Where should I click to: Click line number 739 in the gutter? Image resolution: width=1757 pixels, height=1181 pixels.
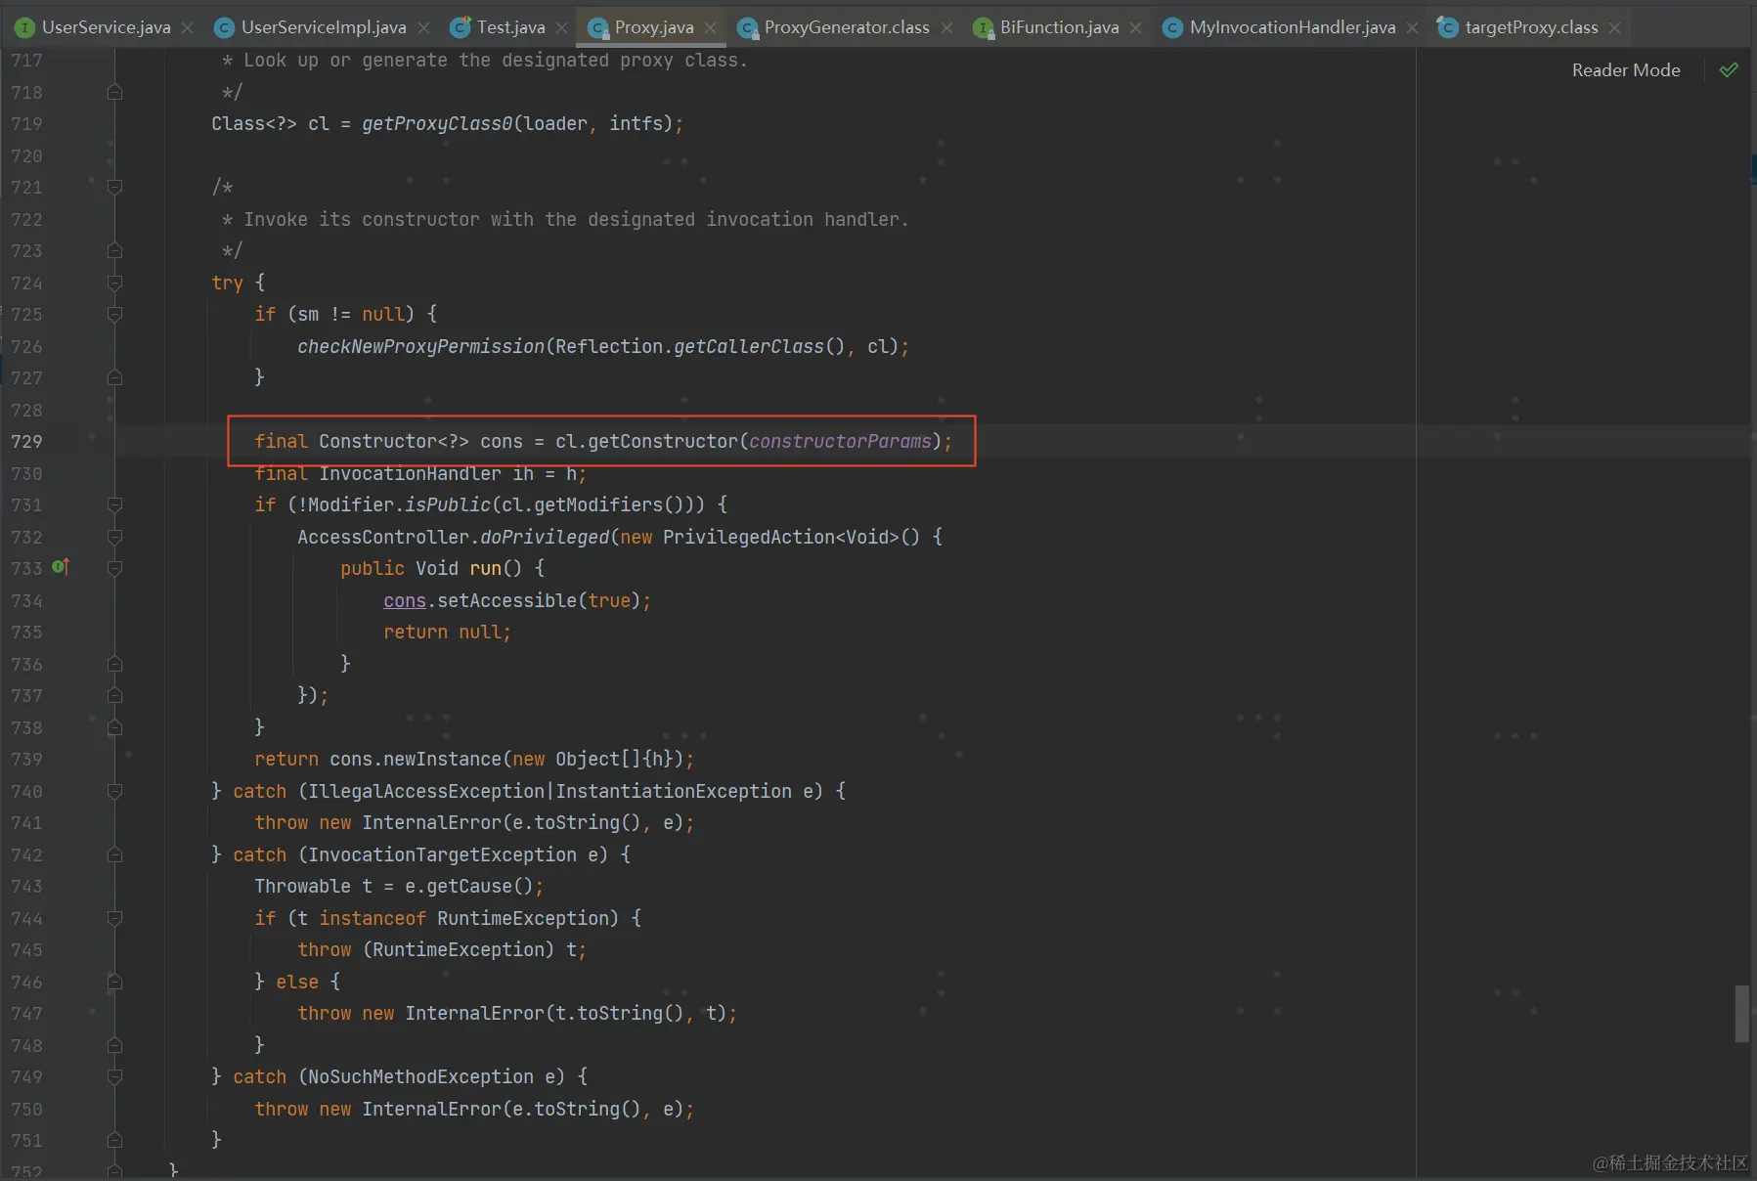(x=26, y=759)
